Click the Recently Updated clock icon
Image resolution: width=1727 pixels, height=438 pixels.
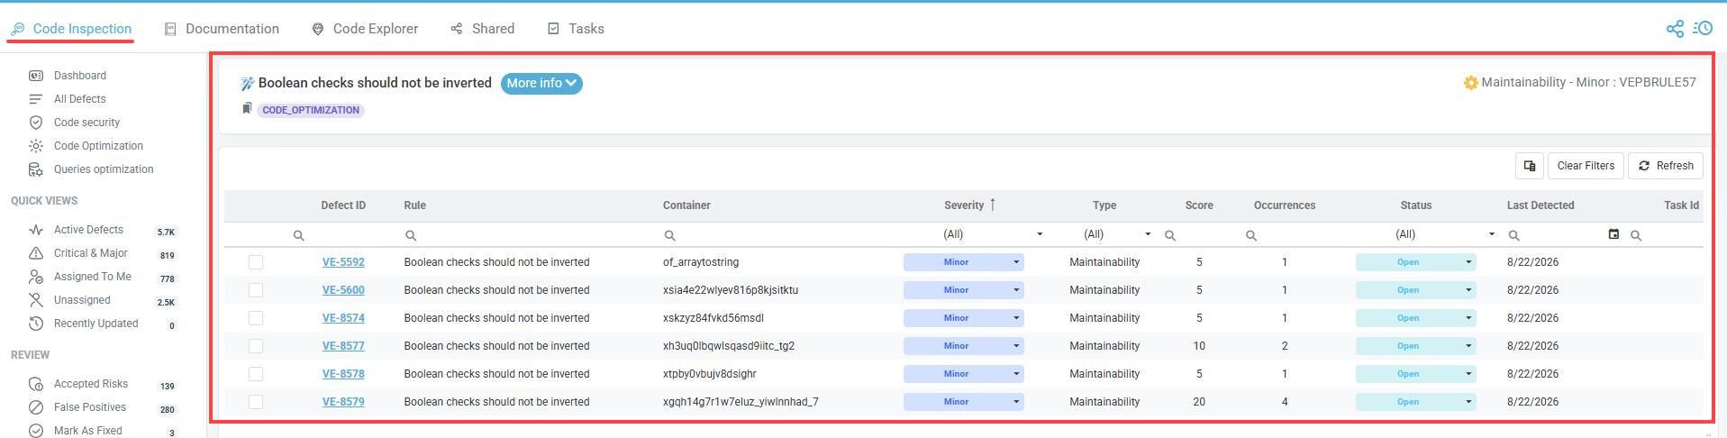click(x=36, y=324)
